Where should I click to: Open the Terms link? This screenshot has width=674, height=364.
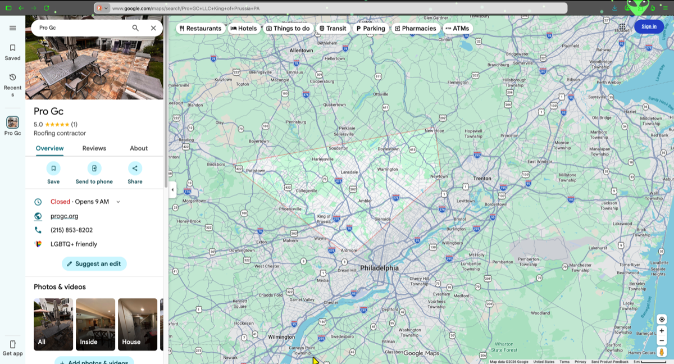click(564, 362)
